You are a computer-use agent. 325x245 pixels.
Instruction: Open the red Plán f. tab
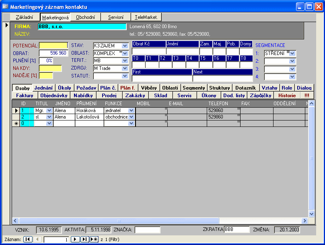(128, 88)
